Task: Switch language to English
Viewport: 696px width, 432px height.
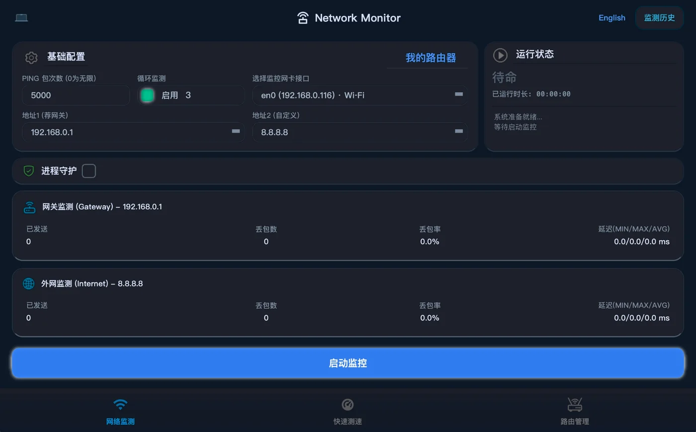Action: (612, 18)
